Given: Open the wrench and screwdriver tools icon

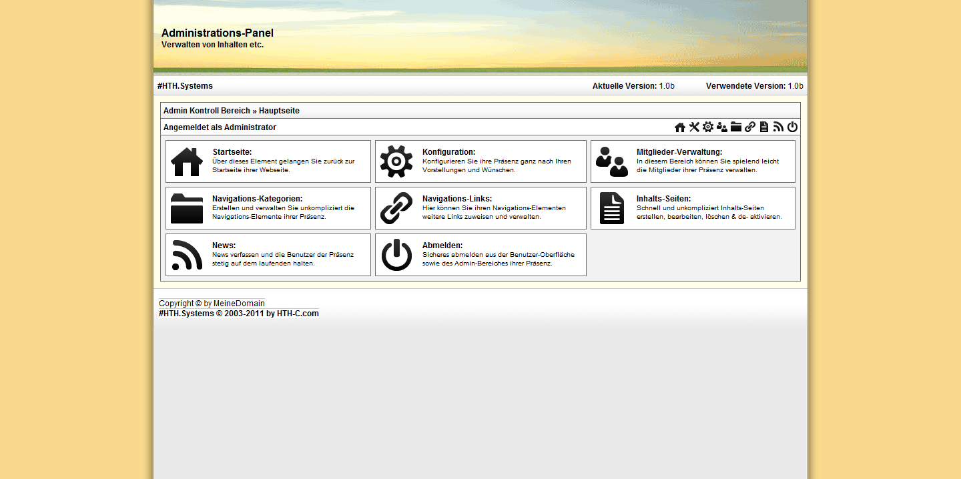Looking at the screenshot, I should pos(694,127).
